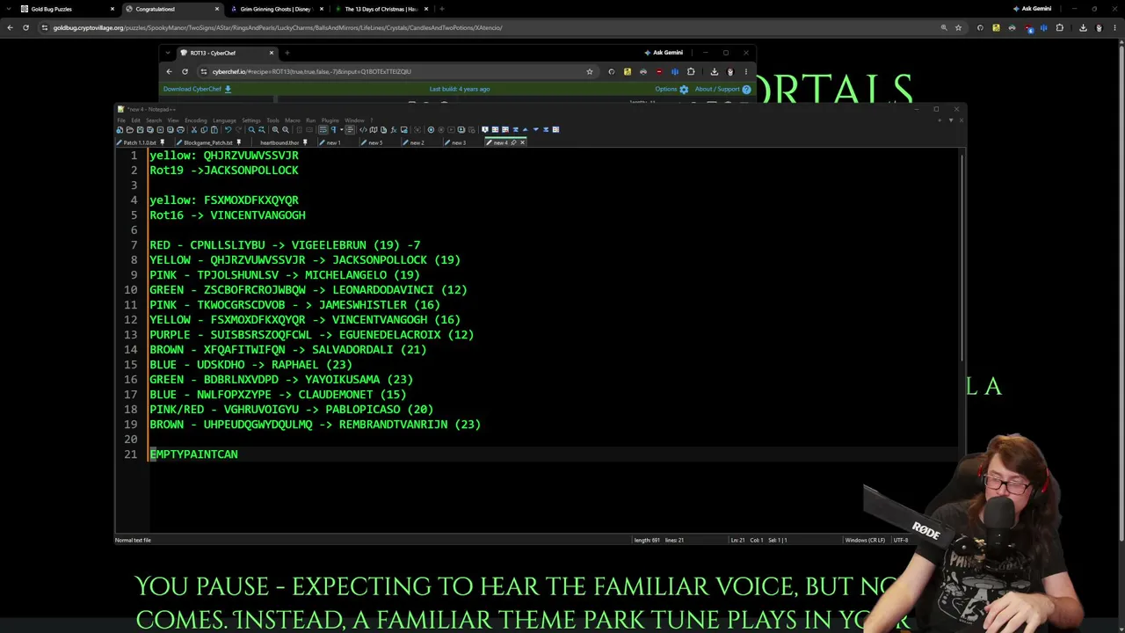The height and width of the screenshot is (633, 1125).
Task: Toggle show all characters in Notepad++
Action: 334,129
